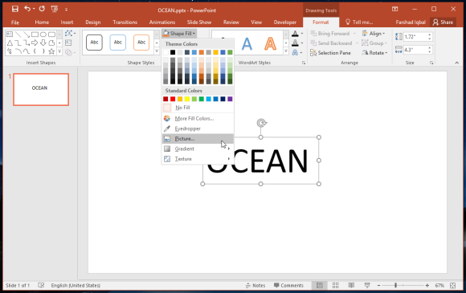
Task: Switch to Slide Sorter view icon
Action: pyautogui.click(x=336, y=285)
